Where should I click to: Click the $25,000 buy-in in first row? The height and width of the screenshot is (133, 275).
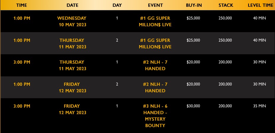(x=193, y=18)
